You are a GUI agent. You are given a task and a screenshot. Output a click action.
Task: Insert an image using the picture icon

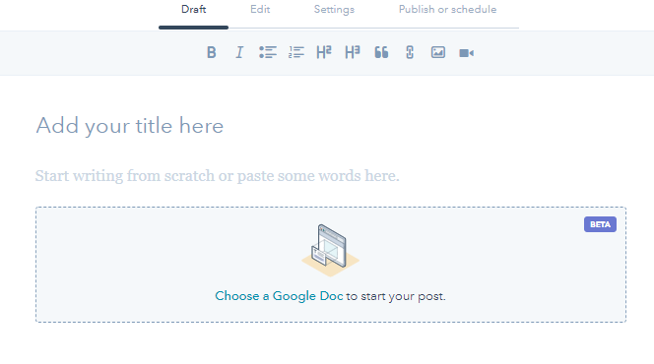438,52
